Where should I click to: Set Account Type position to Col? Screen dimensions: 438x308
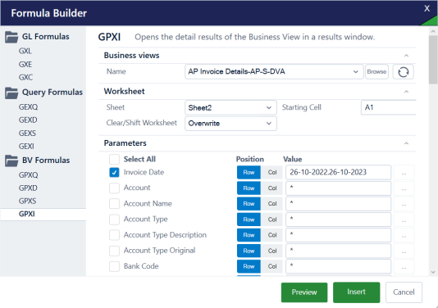(272, 220)
